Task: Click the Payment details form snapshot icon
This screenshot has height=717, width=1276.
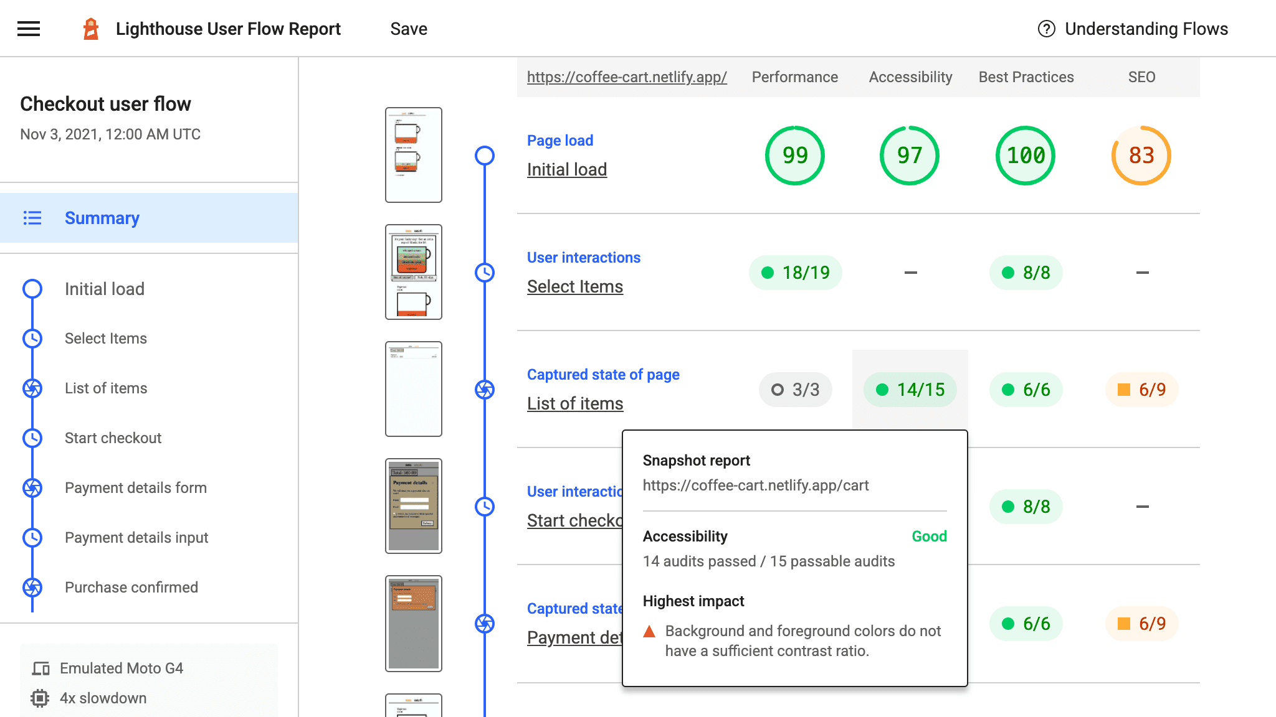Action: pyautogui.click(x=32, y=487)
